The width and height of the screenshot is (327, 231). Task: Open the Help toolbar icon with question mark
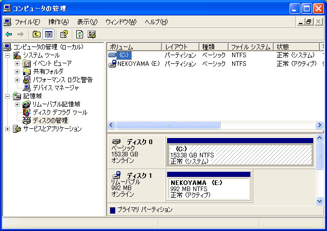pyautogui.click(x=64, y=34)
